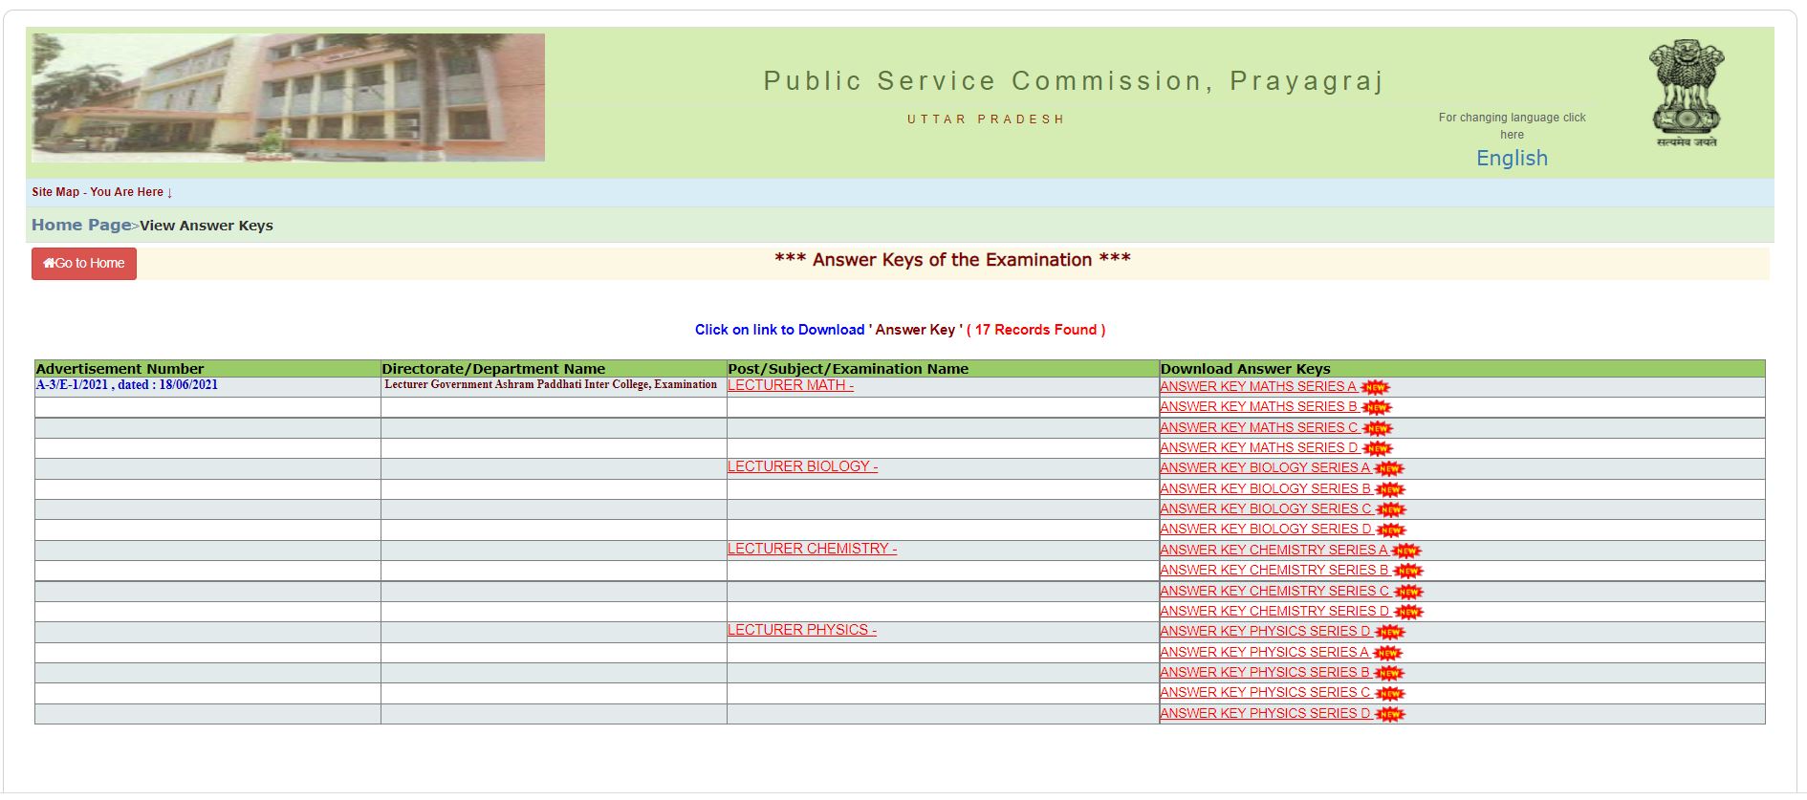
Task: Open the LECTURER MATH post link
Action: (791, 385)
